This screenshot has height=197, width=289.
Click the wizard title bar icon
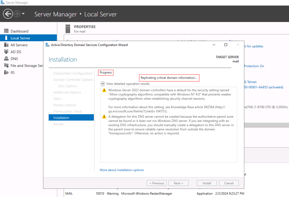[48, 45]
